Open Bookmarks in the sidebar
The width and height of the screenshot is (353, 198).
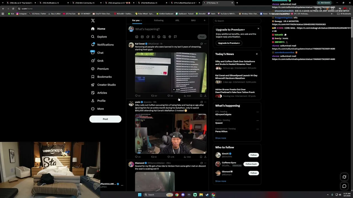tap(101, 77)
